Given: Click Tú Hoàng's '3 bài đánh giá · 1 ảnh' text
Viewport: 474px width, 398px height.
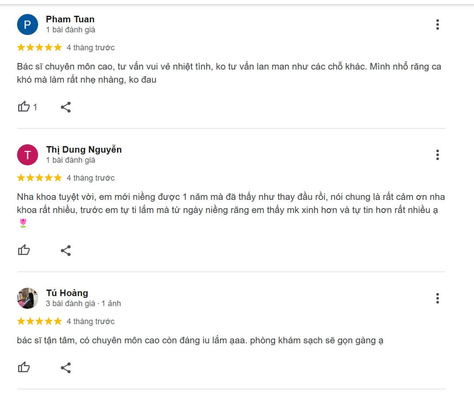Looking at the screenshot, I should click(x=83, y=304).
